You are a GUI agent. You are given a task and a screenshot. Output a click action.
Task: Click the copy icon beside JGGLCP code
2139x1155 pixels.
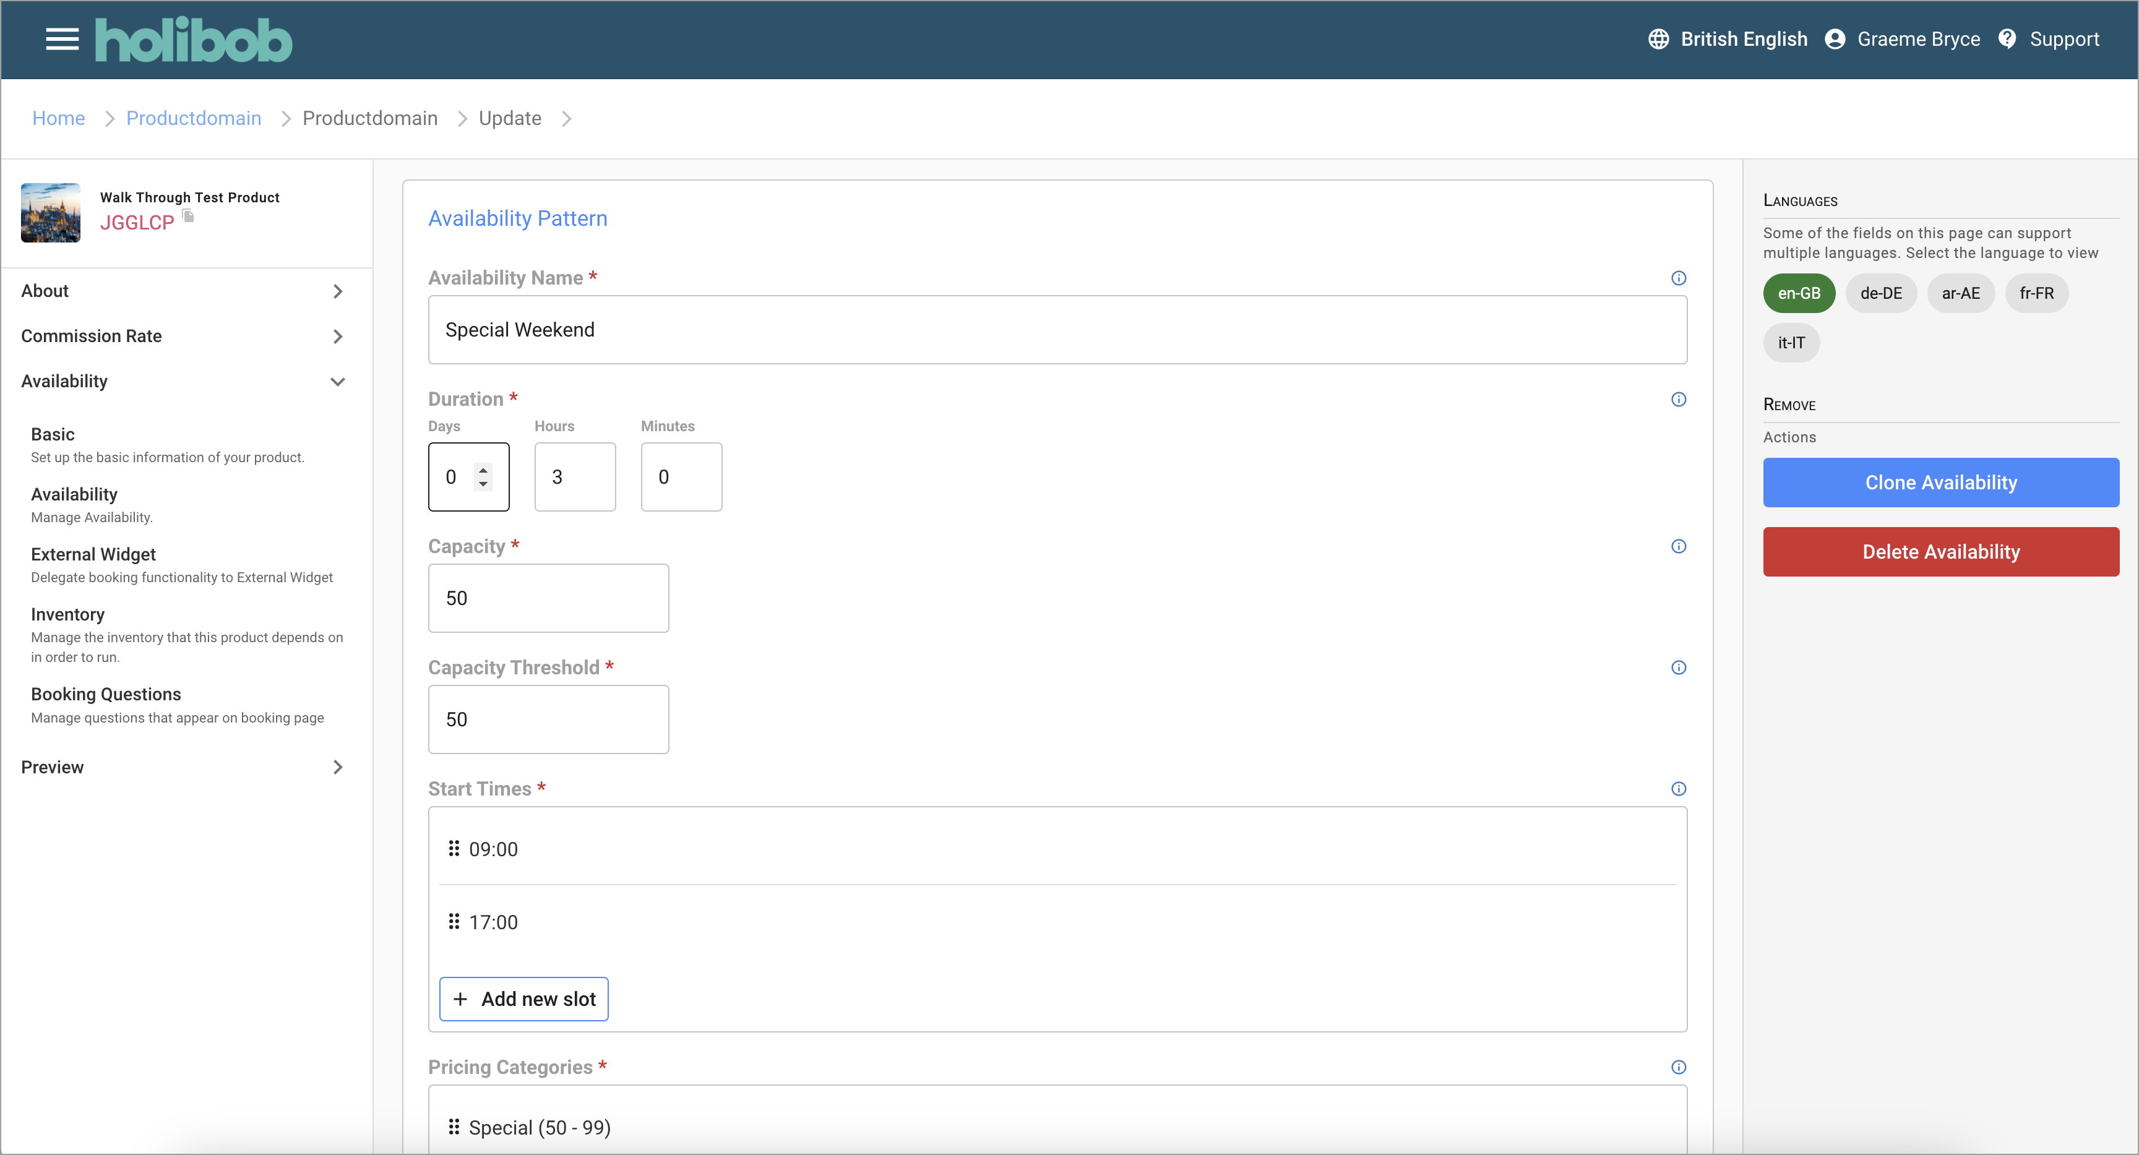pos(189,216)
